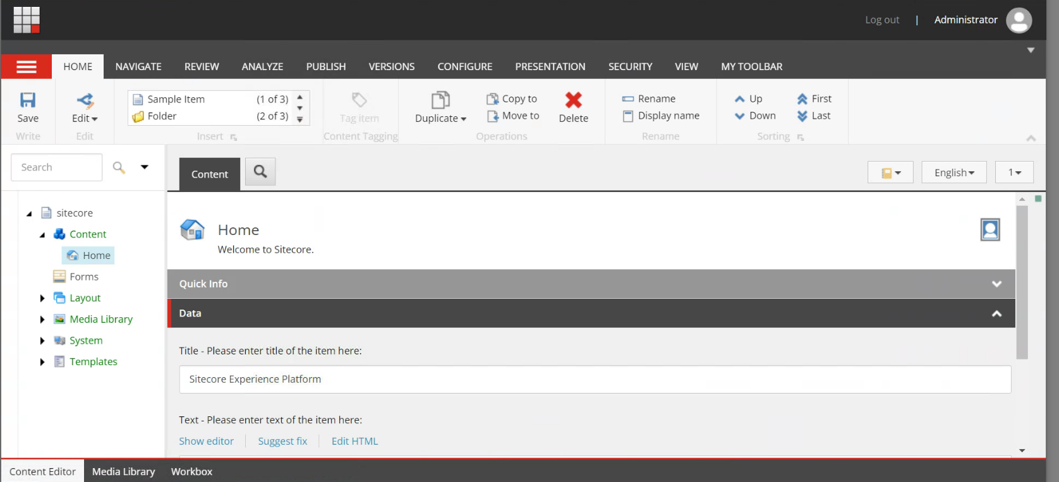This screenshot has width=1059, height=482.
Task: Select the Media Library tree item
Action: pyautogui.click(x=94, y=319)
